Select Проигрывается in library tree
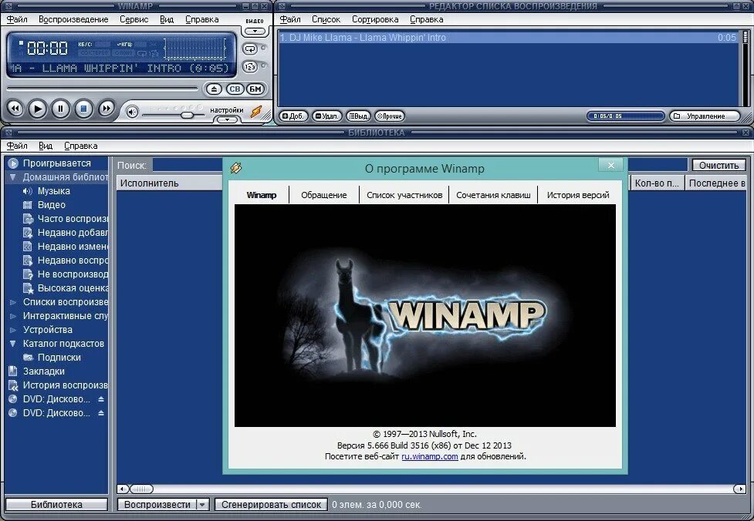This screenshot has height=521, width=754. pyautogui.click(x=57, y=163)
